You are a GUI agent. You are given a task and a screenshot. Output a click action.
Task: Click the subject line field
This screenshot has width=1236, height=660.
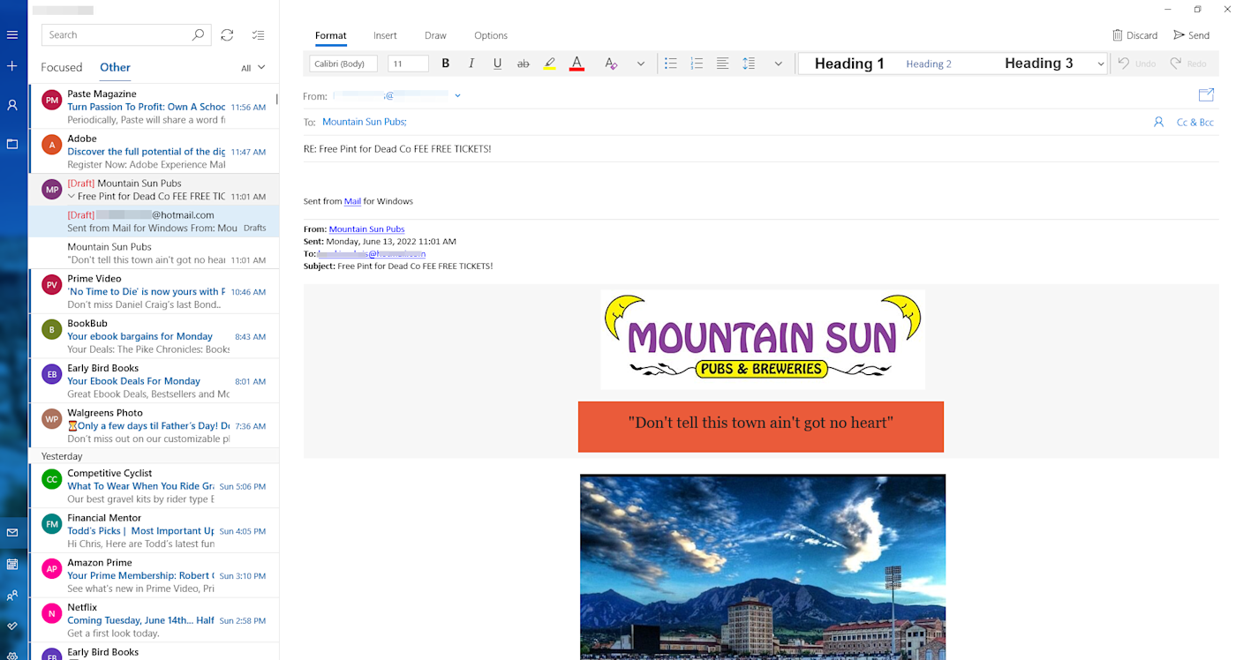point(761,149)
